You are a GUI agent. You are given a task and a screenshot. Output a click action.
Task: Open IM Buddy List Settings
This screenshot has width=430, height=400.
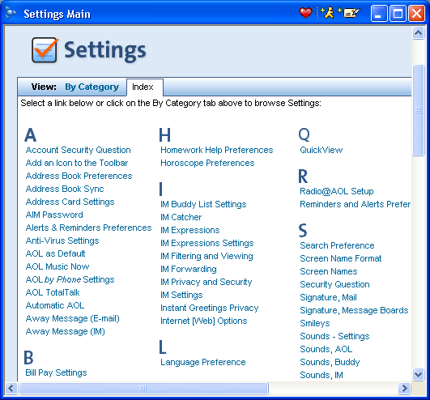click(203, 204)
